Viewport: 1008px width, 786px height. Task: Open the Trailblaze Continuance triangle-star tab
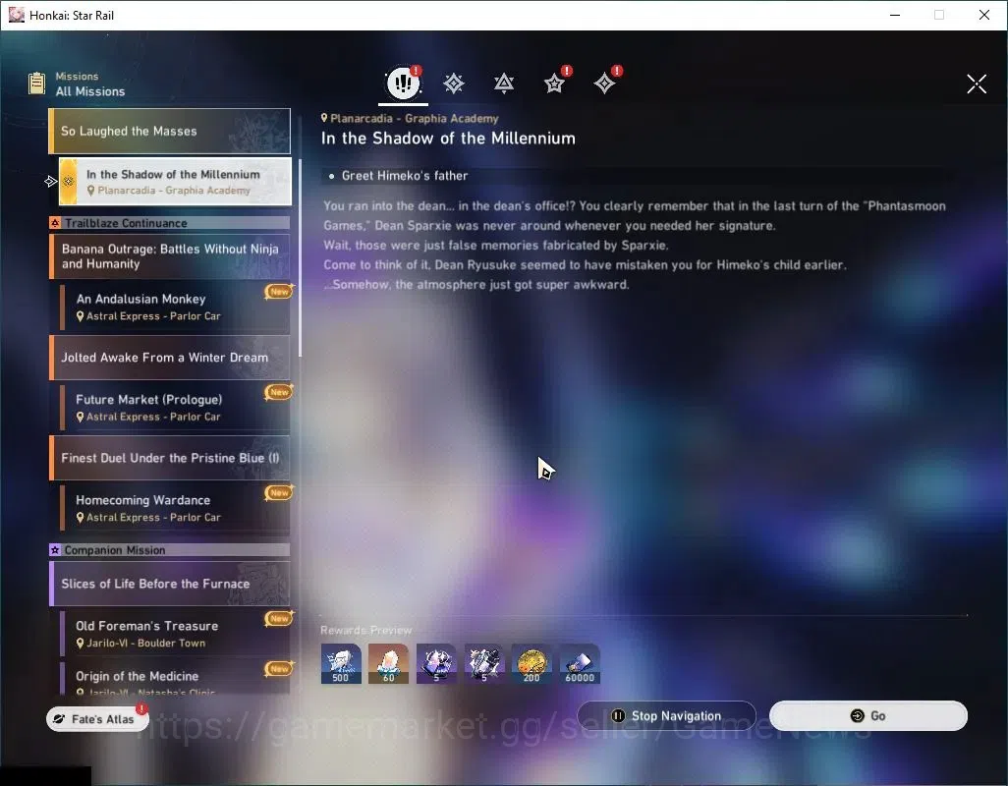504,83
